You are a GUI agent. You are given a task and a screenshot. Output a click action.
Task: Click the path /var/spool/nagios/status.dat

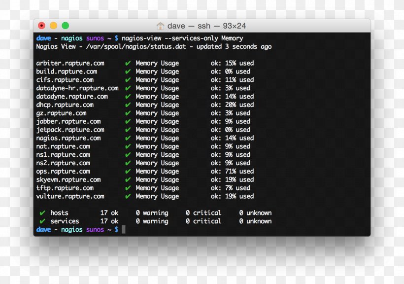[x=136, y=47]
